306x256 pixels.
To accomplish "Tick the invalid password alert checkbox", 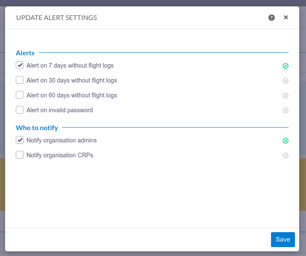I will coord(20,110).
